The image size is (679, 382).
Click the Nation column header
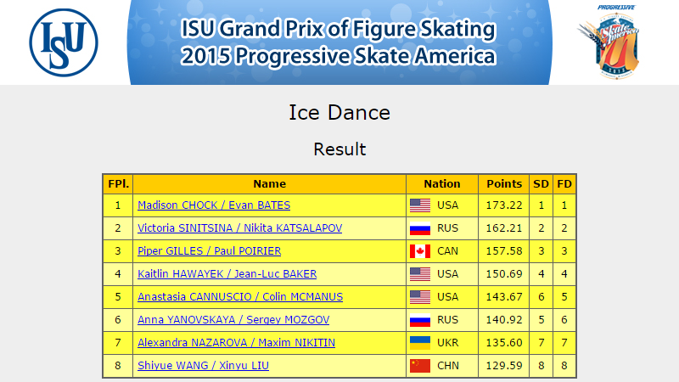pos(442,184)
